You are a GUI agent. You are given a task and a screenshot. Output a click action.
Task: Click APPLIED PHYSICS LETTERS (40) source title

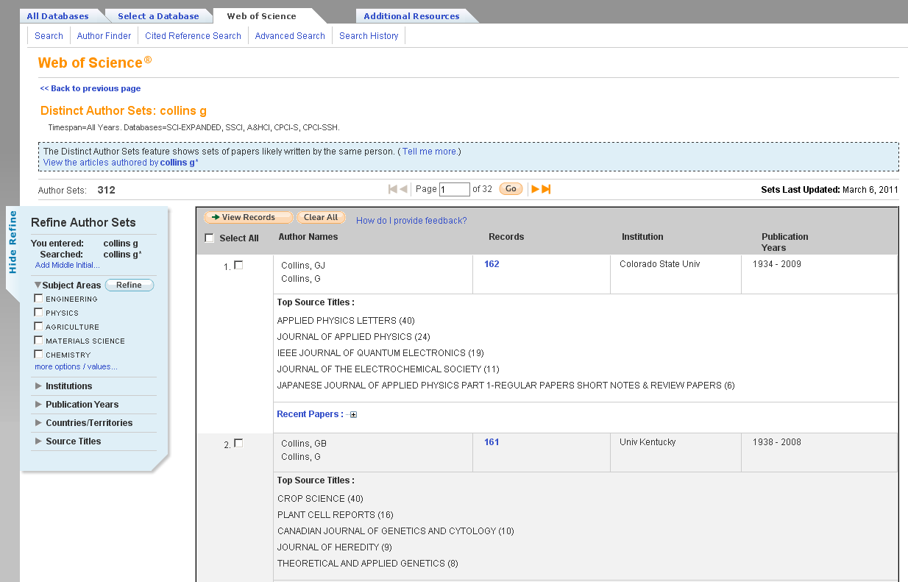[x=346, y=321]
